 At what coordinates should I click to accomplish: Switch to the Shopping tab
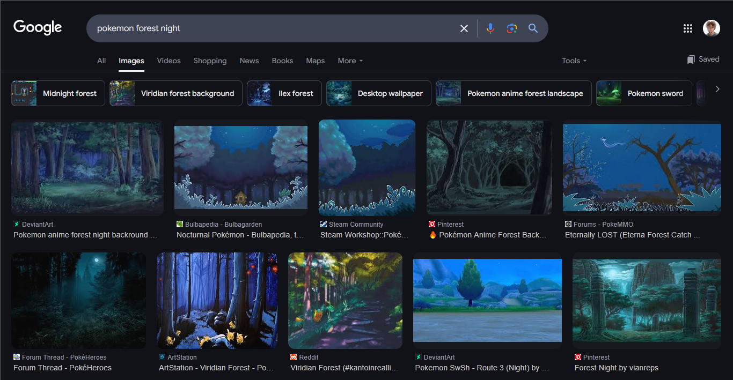click(210, 61)
